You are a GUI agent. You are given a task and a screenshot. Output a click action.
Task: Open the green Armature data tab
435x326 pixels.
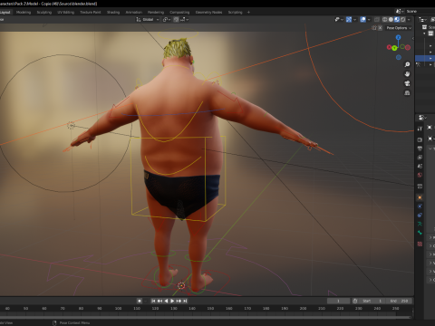click(x=420, y=224)
